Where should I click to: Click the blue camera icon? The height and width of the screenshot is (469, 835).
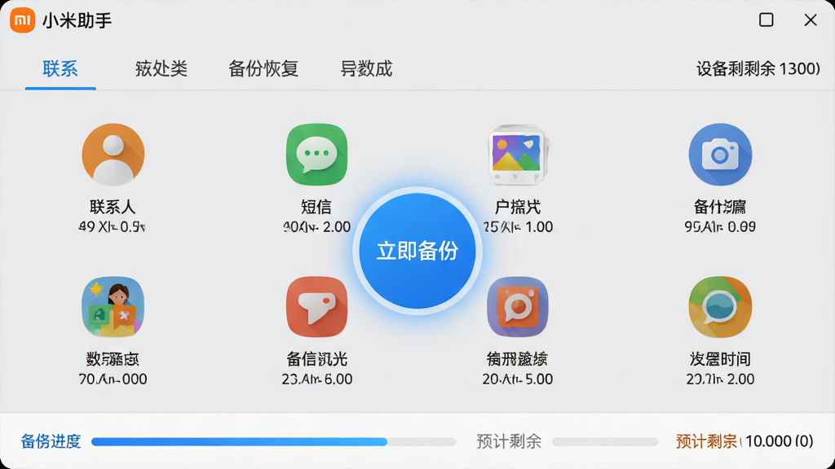pyautogui.click(x=720, y=154)
